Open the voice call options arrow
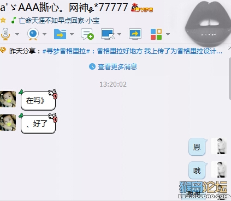The width and height of the screenshot is (231, 201). (17, 34)
